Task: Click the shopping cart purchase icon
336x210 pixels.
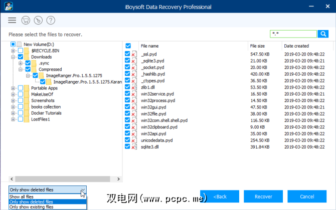Action: (26, 20)
